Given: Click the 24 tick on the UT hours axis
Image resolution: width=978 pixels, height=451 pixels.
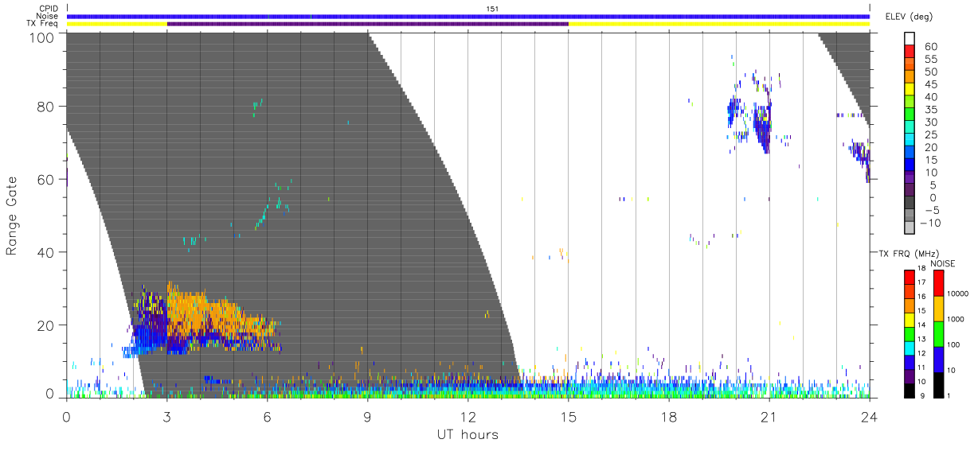Looking at the screenshot, I should click(870, 415).
